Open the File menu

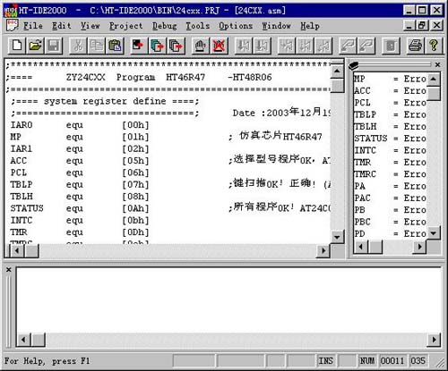tap(33, 26)
